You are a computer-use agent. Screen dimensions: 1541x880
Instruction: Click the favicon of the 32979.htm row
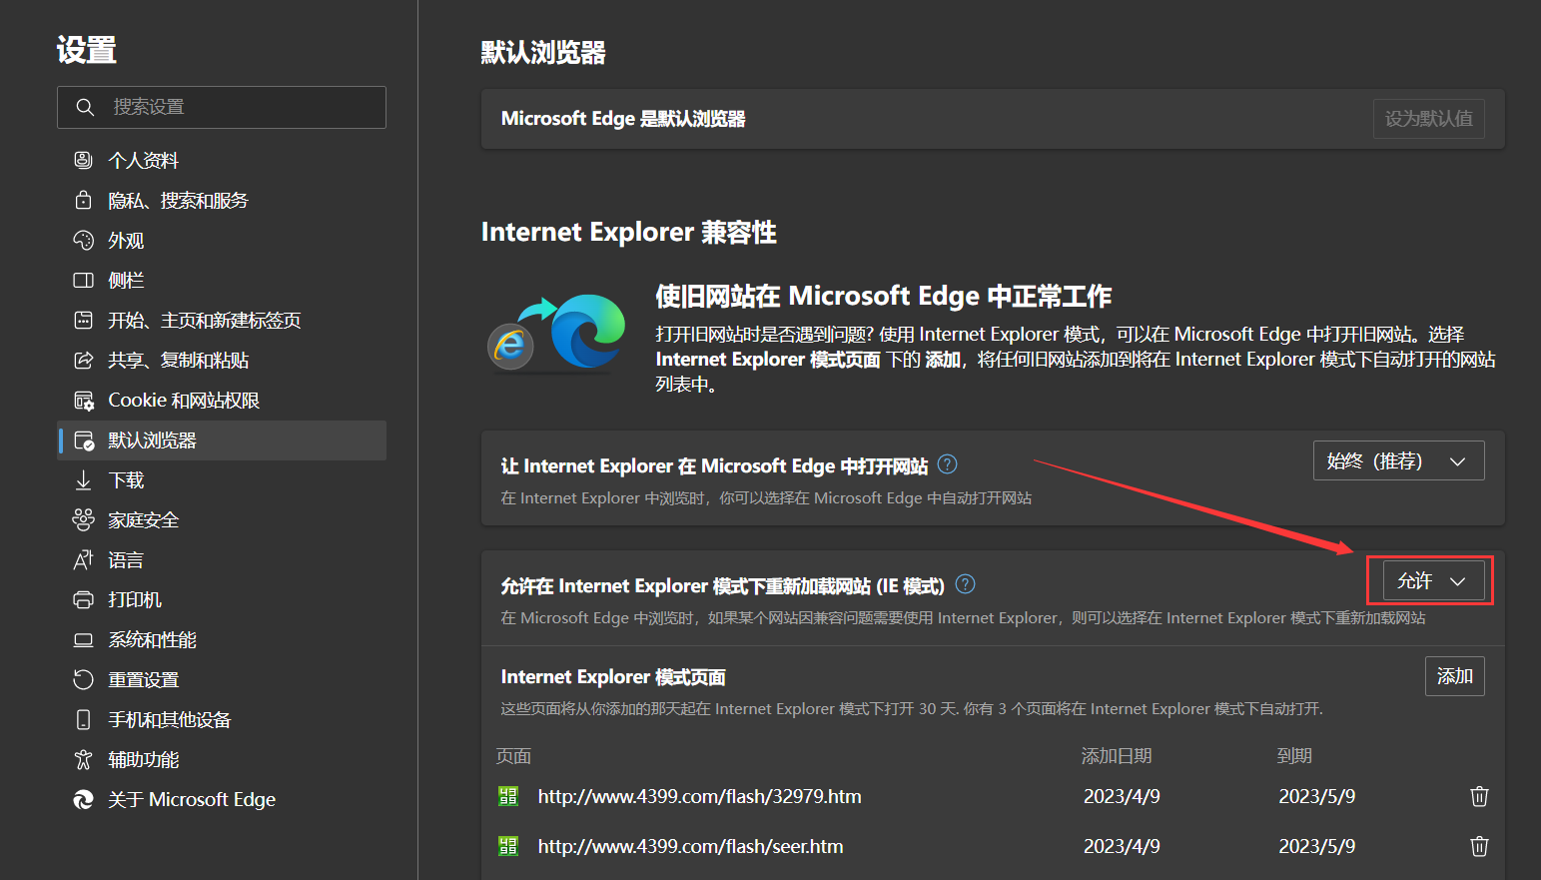pyautogui.click(x=508, y=796)
